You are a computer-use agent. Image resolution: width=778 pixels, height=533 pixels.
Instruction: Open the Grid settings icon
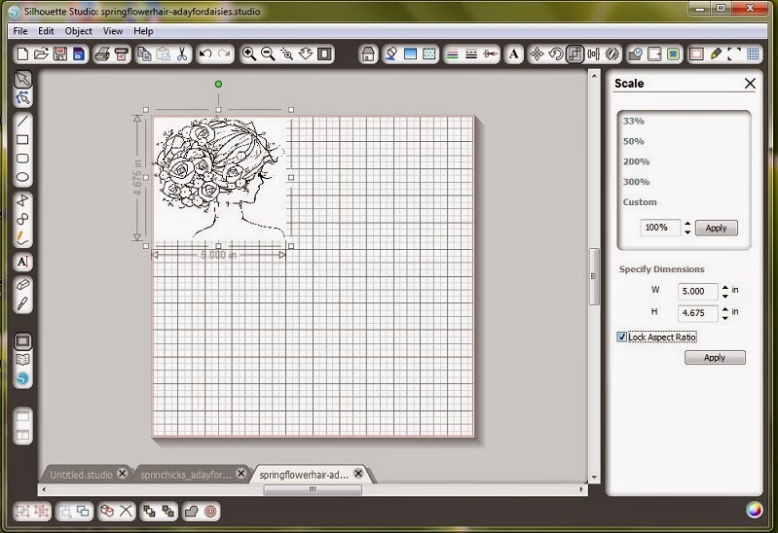pyautogui.click(x=754, y=53)
